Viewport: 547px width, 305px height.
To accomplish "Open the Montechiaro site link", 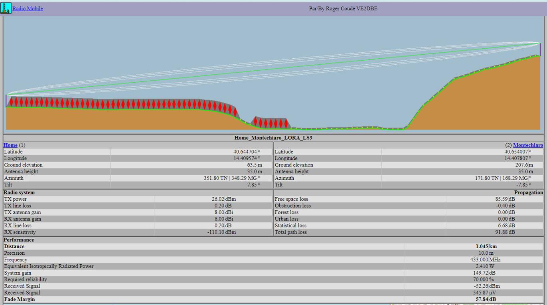I will pos(528,145).
